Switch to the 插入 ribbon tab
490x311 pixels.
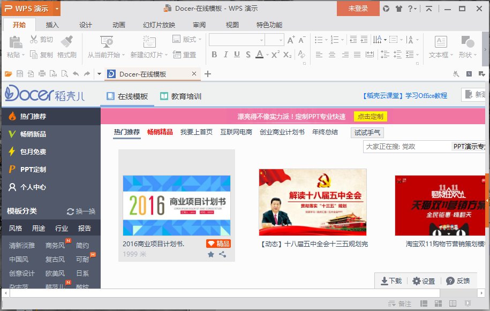(52, 25)
